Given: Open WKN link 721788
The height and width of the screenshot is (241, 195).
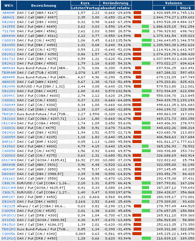Looking at the screenshot, I should (9, 31).
